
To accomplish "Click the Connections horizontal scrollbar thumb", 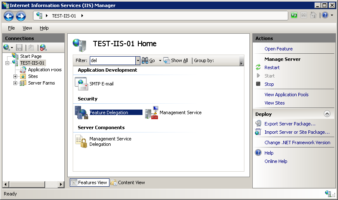I will [x=27, y=184].
